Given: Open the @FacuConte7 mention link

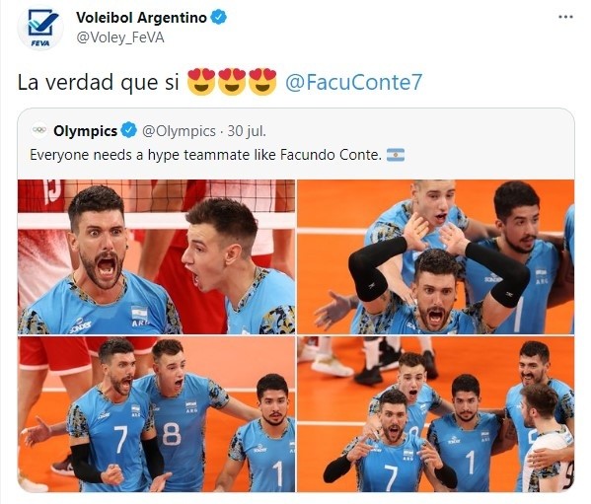Looking at the screenshot, I should point(353,83).
